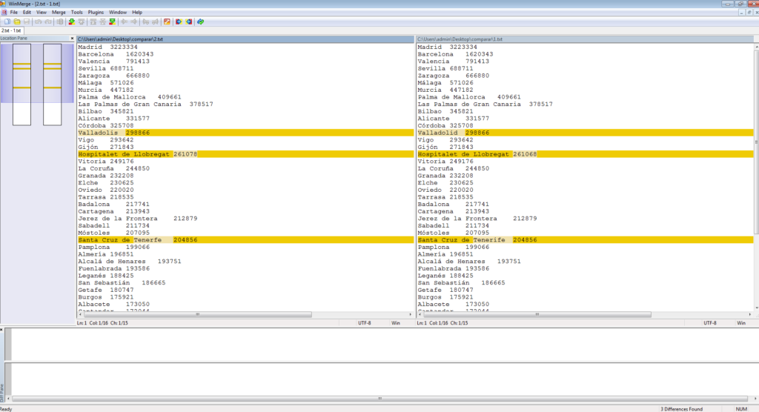Click left bar in Location Pane
This screenshot has width=759, height=412.
pos(21,84)
